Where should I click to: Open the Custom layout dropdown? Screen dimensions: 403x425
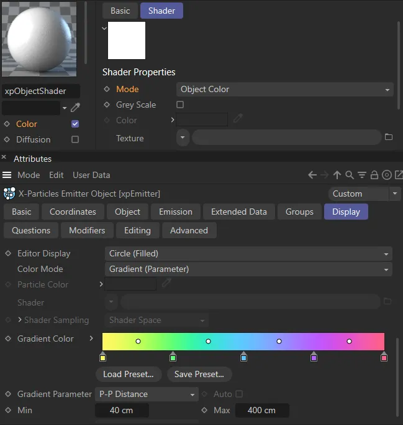click(365, 194)
